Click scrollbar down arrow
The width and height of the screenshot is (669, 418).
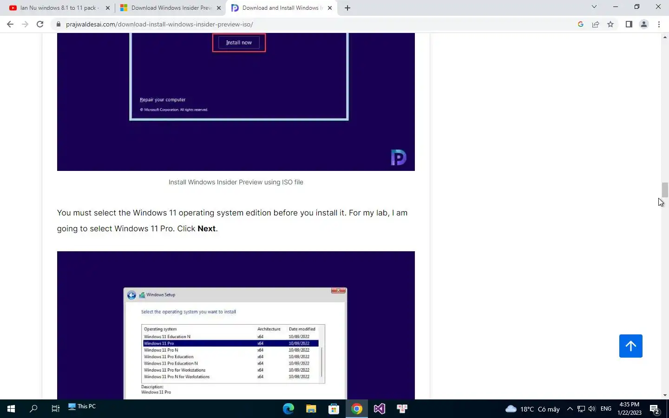(665, 395)
